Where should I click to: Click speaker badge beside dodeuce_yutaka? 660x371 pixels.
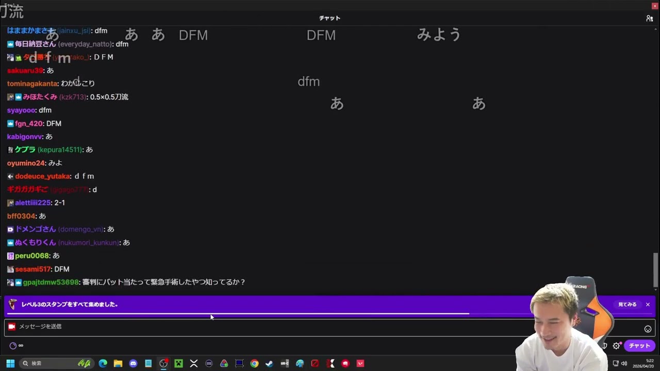click(x=10, y=176)
